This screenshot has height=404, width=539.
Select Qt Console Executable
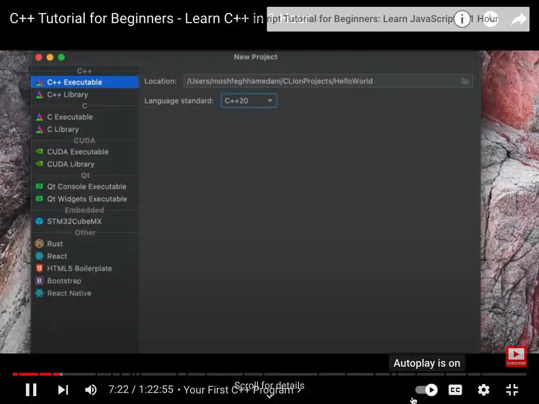pyautogui.click(x=85, y=187)
